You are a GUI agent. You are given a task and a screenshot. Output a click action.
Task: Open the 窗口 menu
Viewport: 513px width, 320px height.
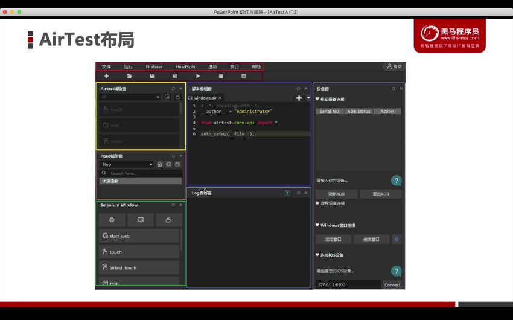coord(234,67)
